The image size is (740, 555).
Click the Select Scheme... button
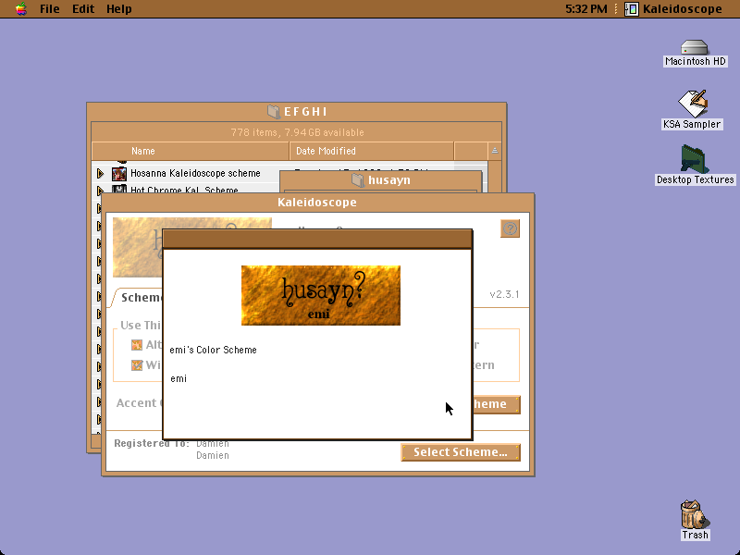click(x=461, y=452)
